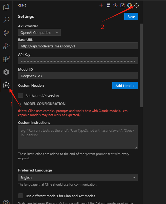Open the Cline robot icon in activity bar

(x=6, y=85)
